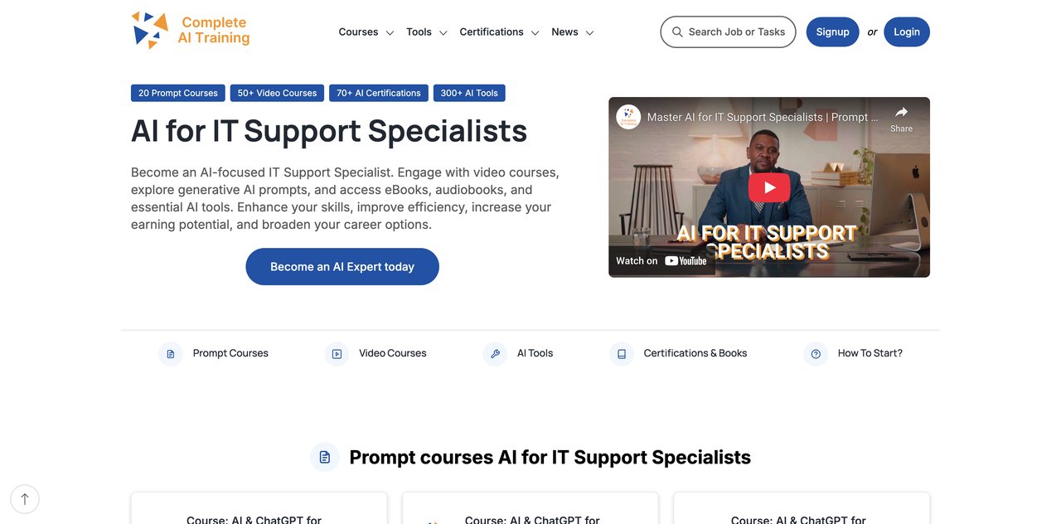The image size is (1061, 524).
Task: Expand the Courses dropdown menu
Action: (366, 32)
